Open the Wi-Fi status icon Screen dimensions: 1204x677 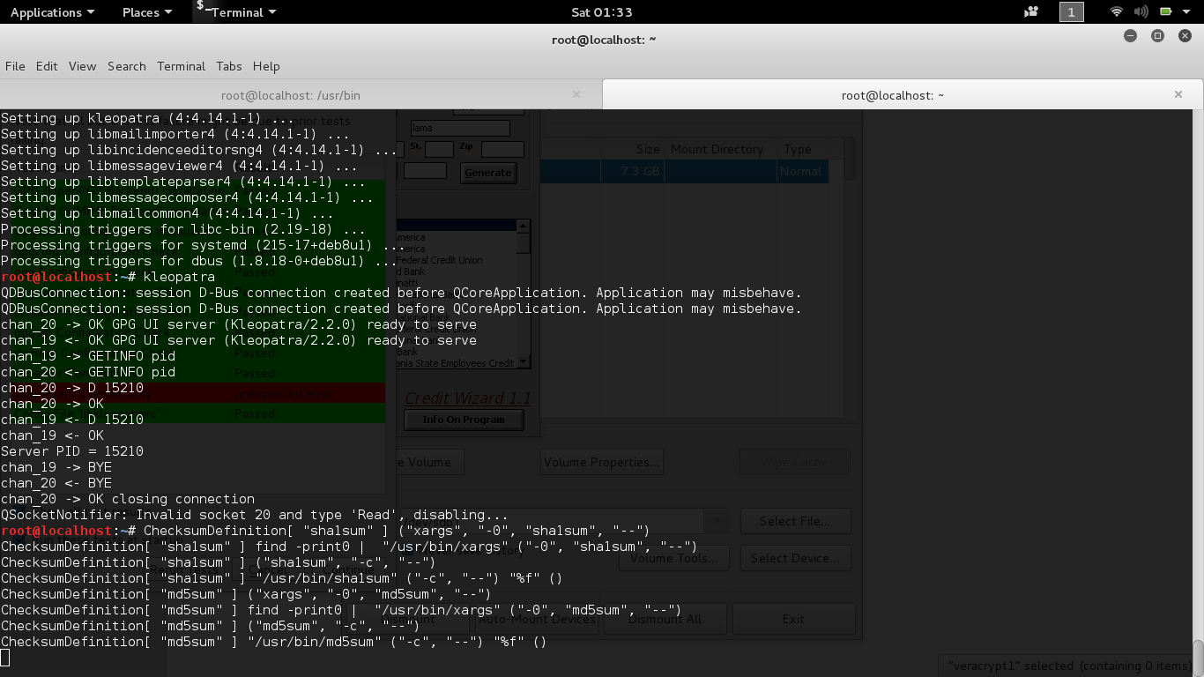(x=1116, y=11)
